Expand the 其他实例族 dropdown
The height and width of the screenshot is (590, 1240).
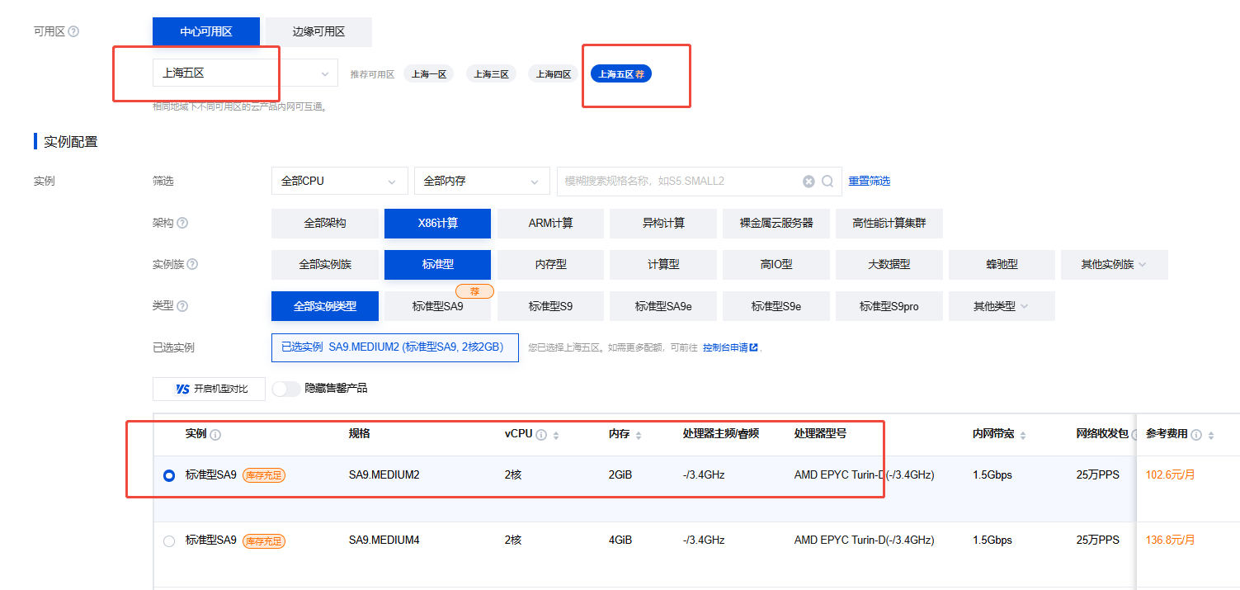(x=1114, y=265)
